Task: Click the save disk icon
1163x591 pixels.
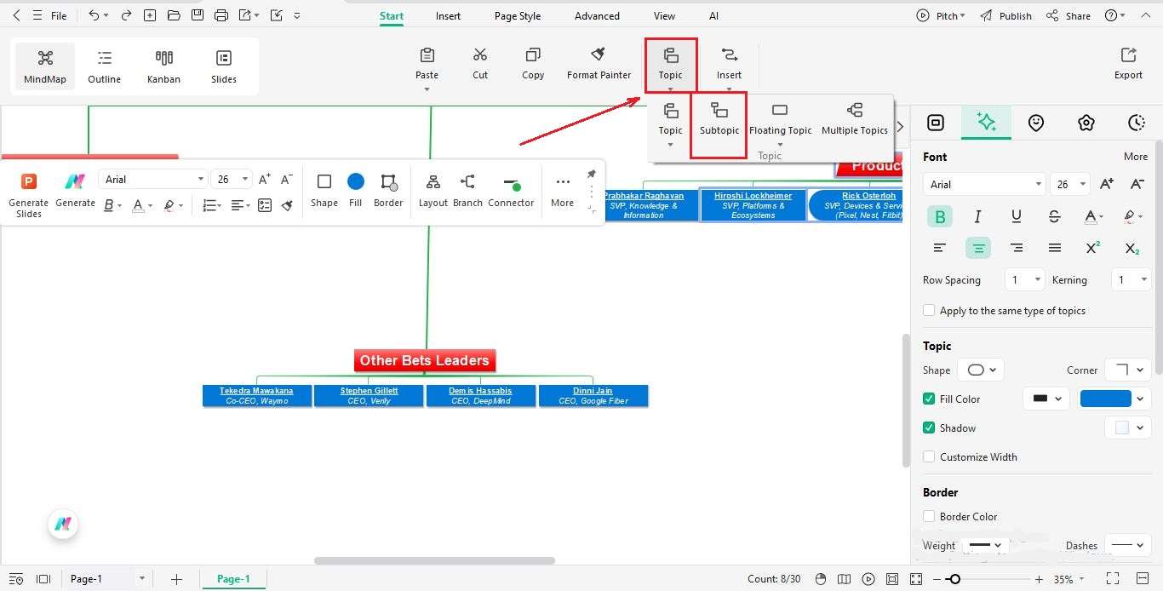Action: [198, 15]
